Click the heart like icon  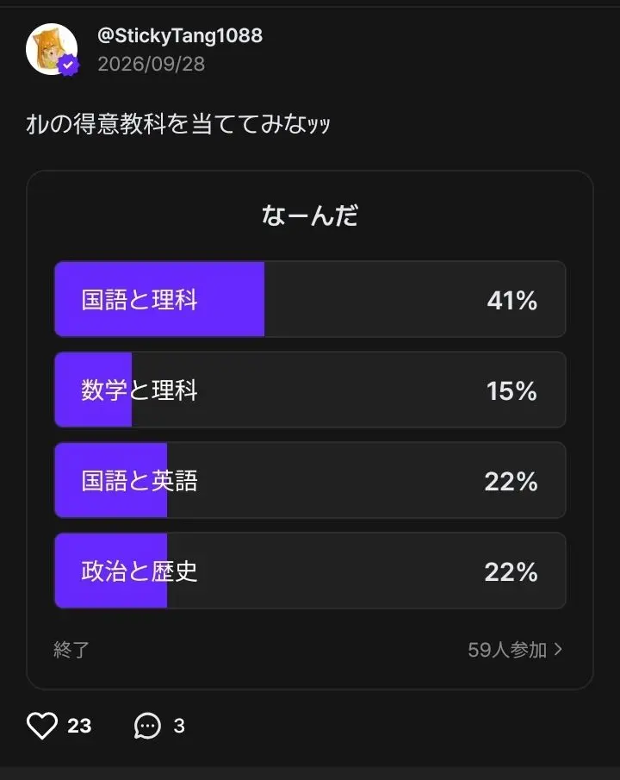coord(42,726)
